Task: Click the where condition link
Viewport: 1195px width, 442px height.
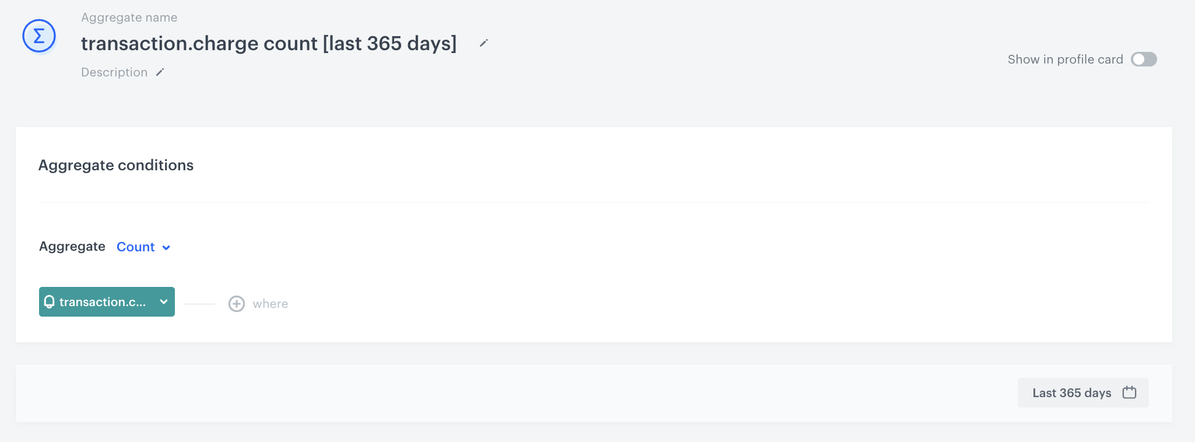Action: tap(270, 304)
